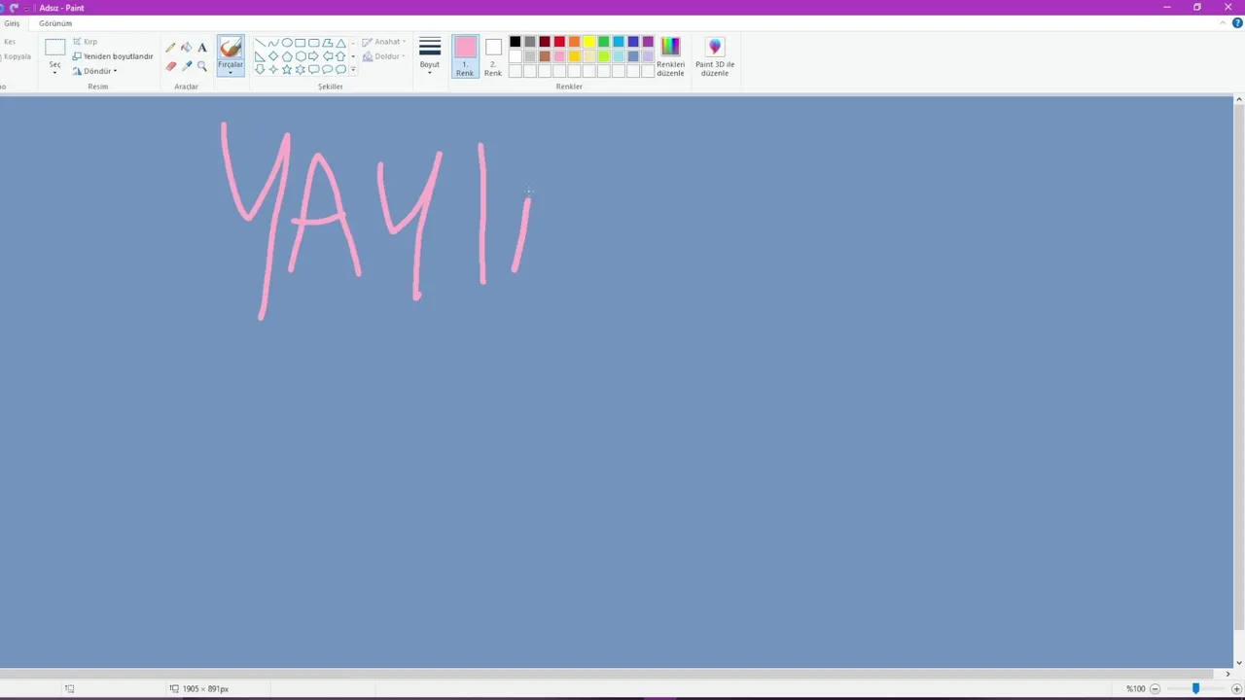Select the Five-point star shape
This screenshot has height=700, width=1245.
click(287, 69)
